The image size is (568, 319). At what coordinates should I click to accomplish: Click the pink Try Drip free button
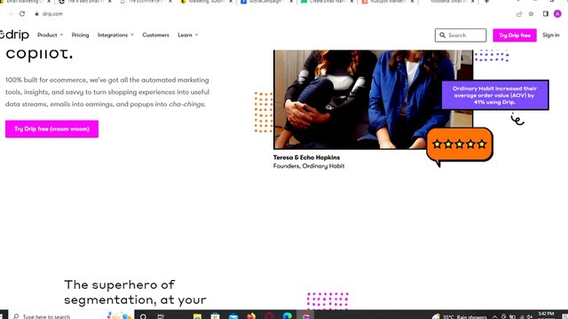click(515, 35)
